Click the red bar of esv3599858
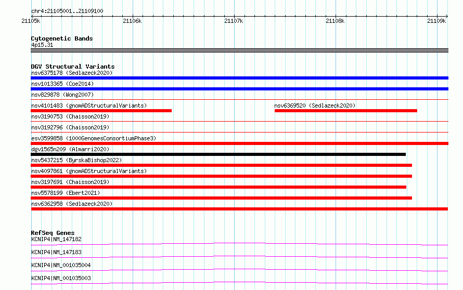The height and width of the screenshot is (290, 463). 239,143
